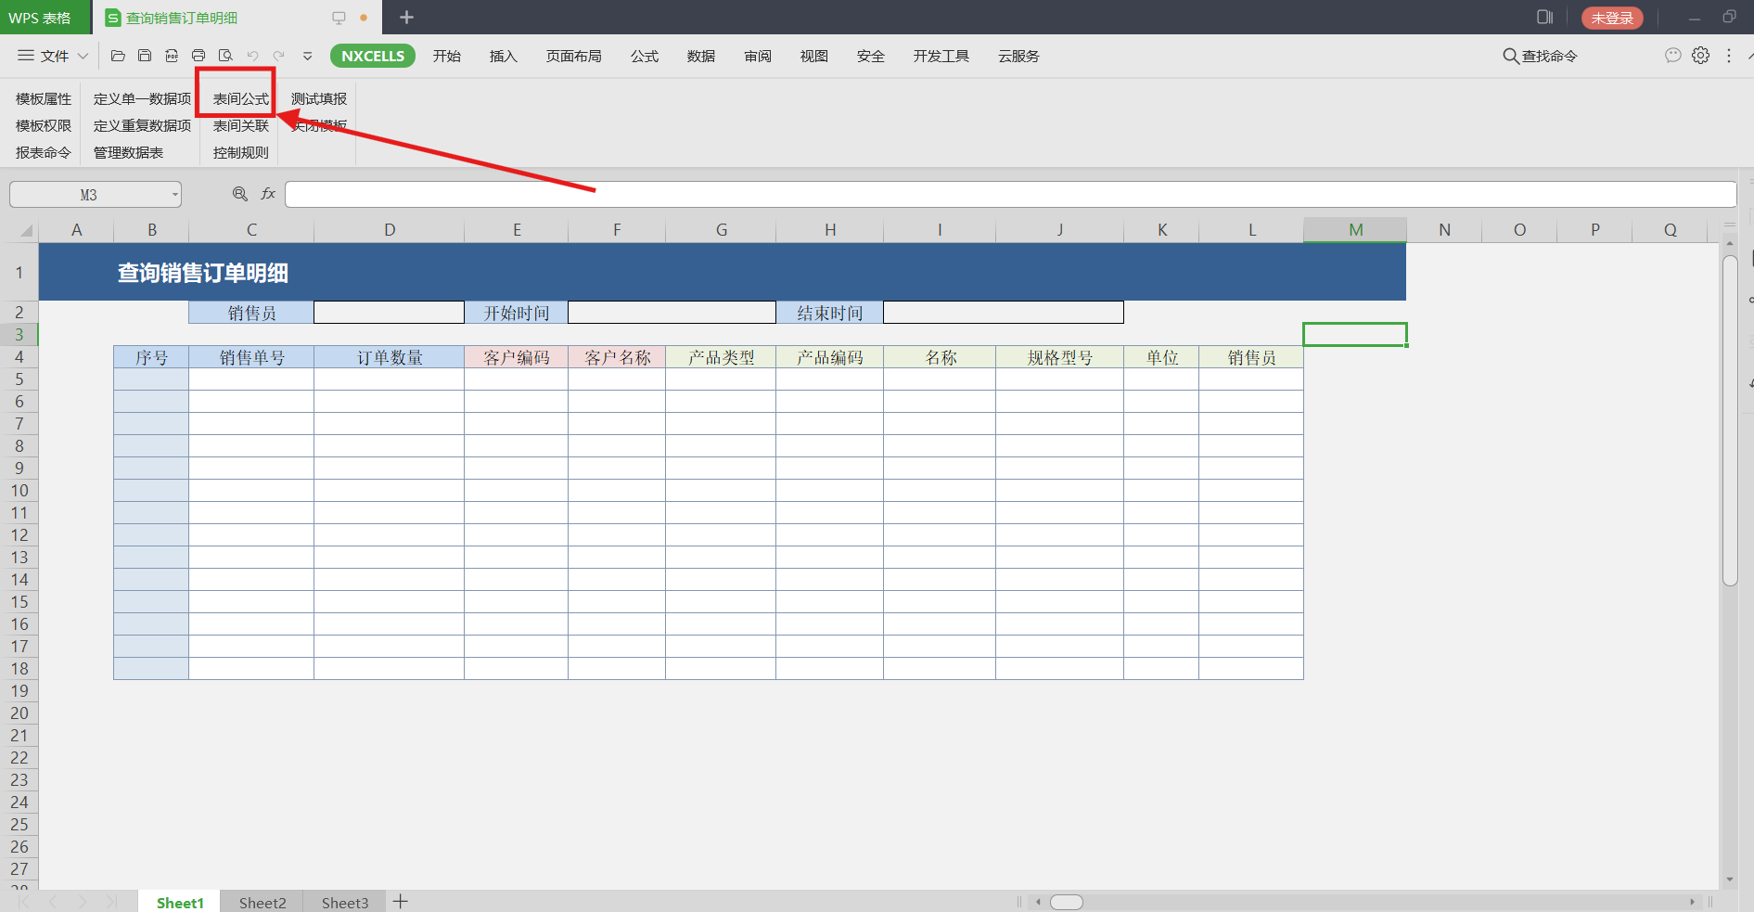The image size is (1754, 912).
Task: Export to PDF using the toolbar icon
Action: (172, 56)
